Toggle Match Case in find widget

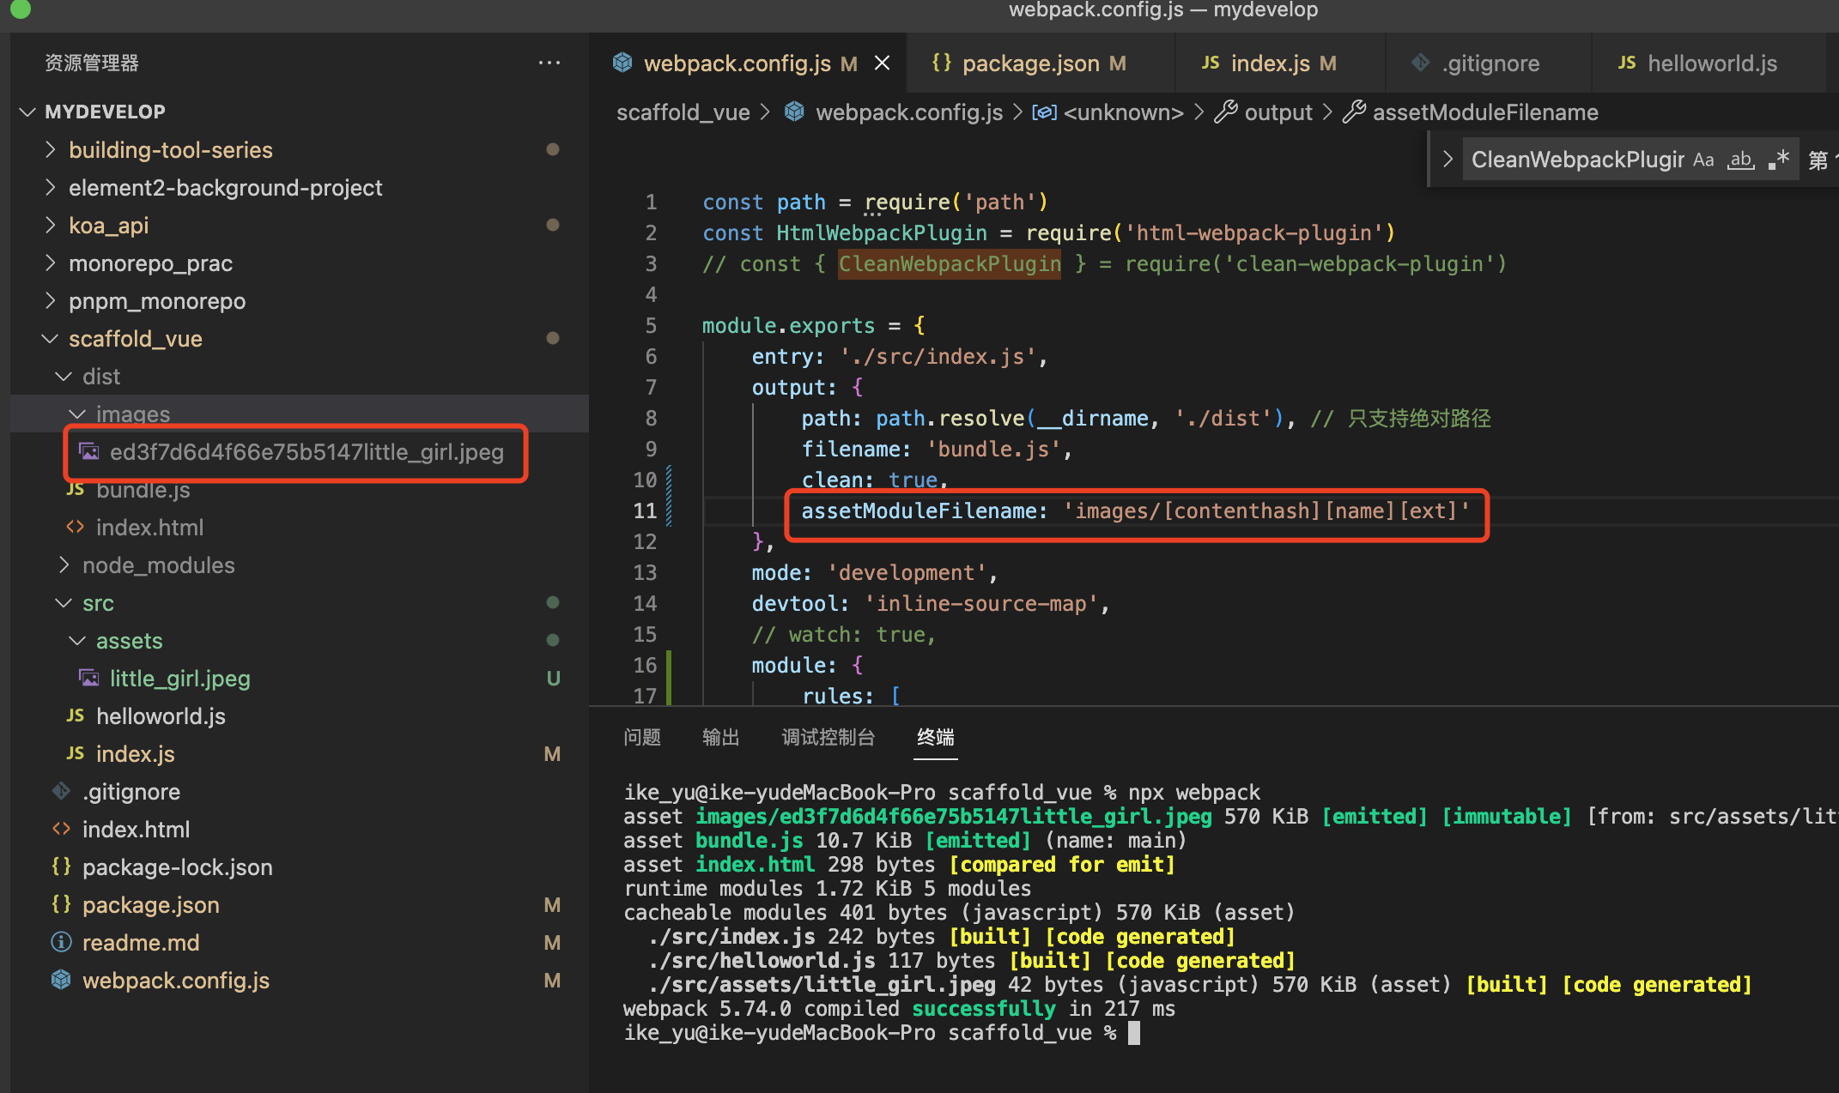tap(1703, 160)
